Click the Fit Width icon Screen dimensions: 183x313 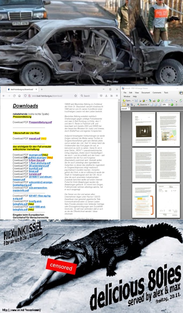pos(159,105)
